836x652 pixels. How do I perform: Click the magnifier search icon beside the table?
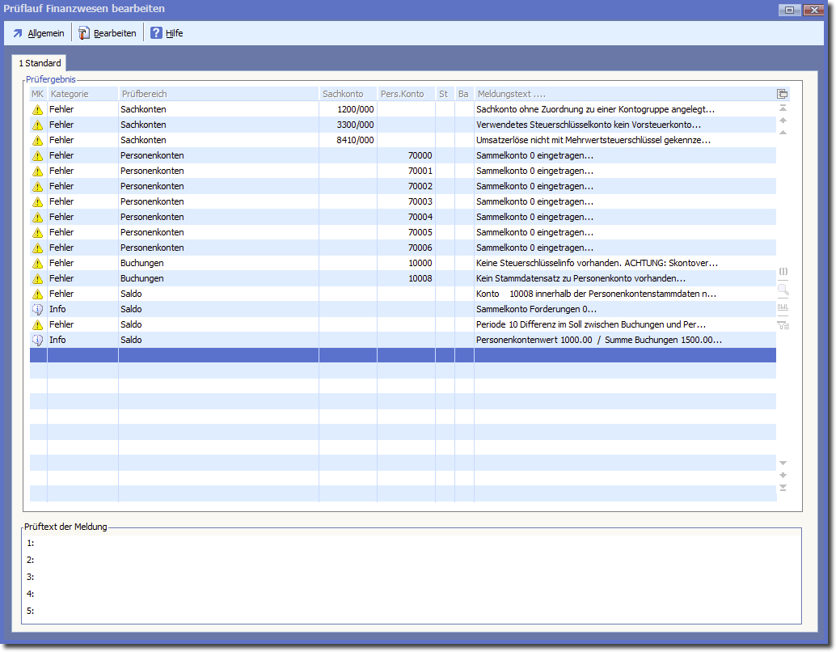783,289
